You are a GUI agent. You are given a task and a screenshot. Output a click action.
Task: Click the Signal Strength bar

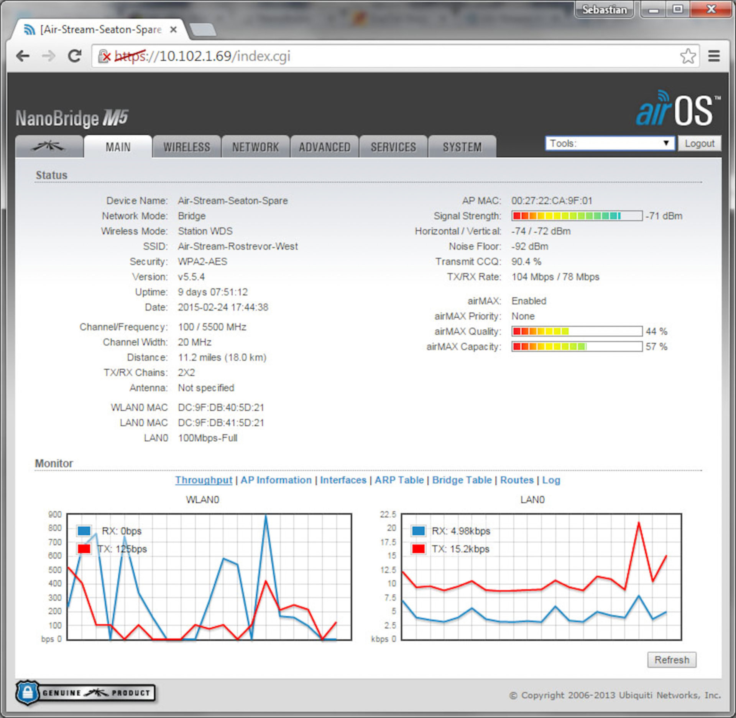[x=577, y=216]
